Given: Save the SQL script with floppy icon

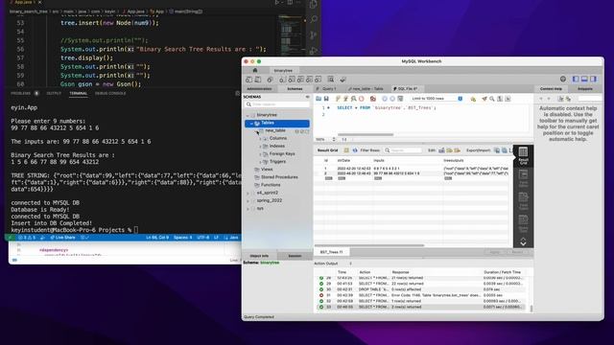Looking at the screenshot, I should [326, 99].
